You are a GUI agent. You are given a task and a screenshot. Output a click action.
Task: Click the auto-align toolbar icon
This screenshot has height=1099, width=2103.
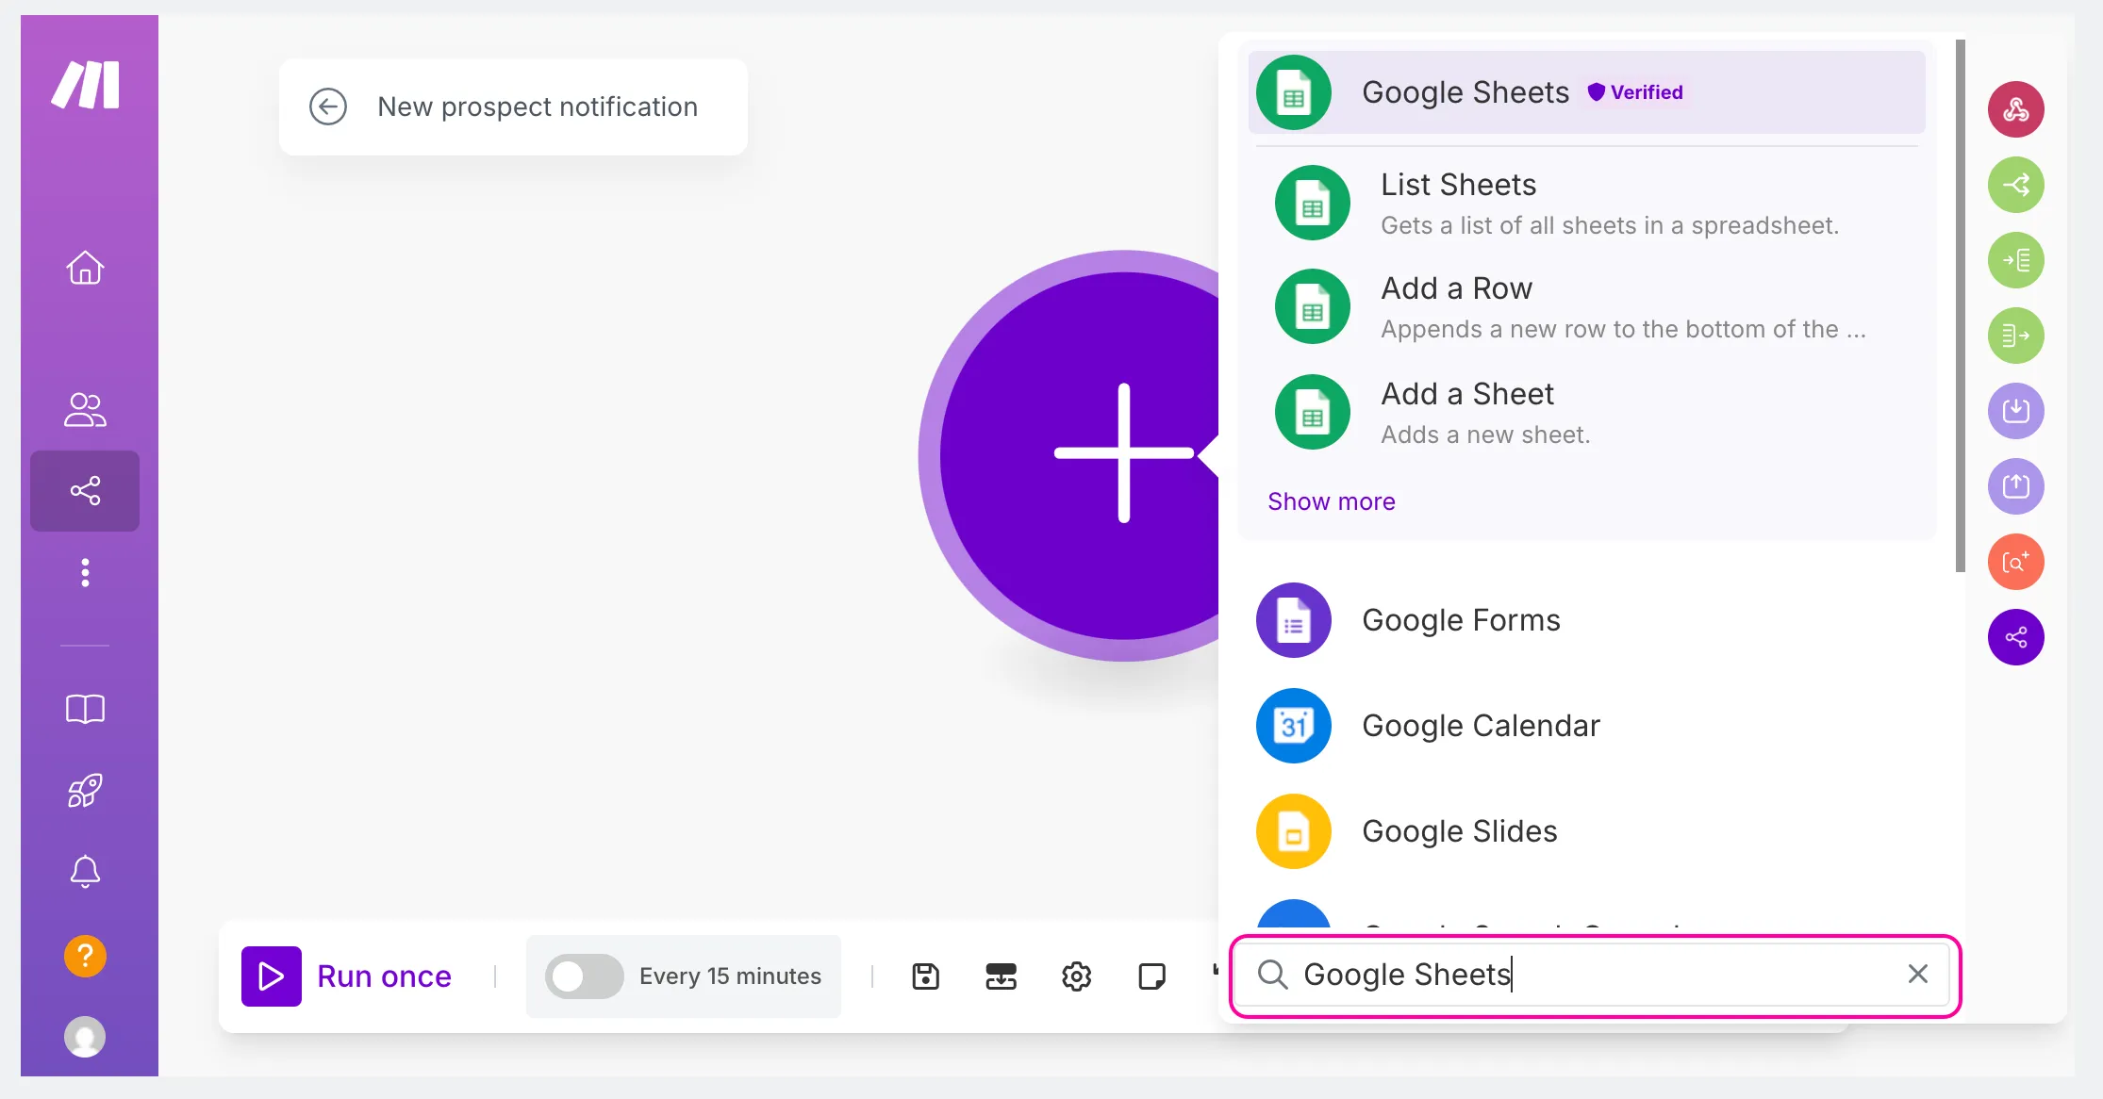point(1002,976)
